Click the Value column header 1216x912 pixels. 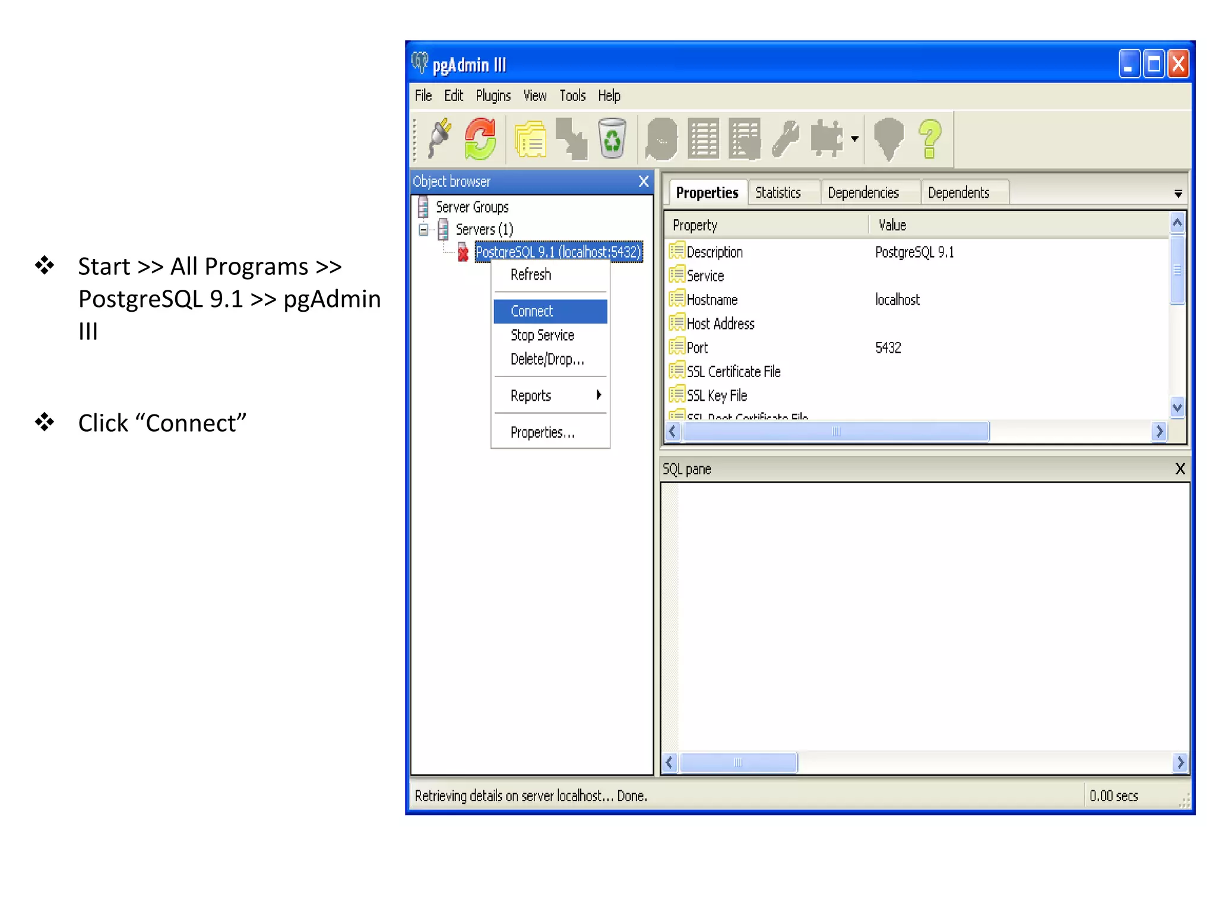1020,225
